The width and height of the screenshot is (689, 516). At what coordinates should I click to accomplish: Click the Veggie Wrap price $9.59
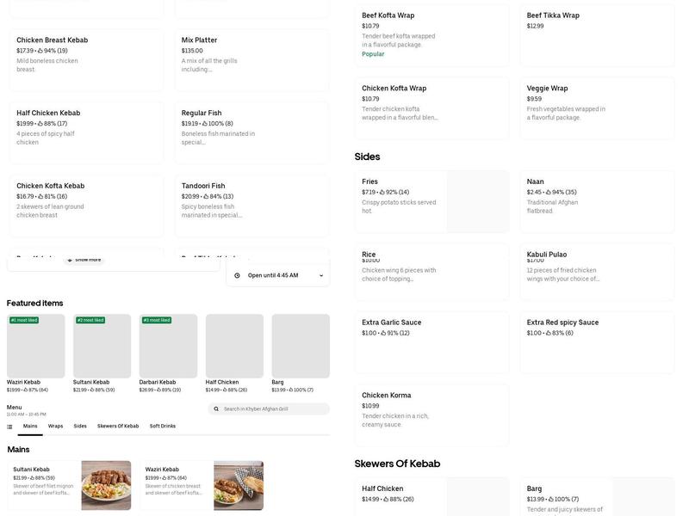(x=534, y=99)
